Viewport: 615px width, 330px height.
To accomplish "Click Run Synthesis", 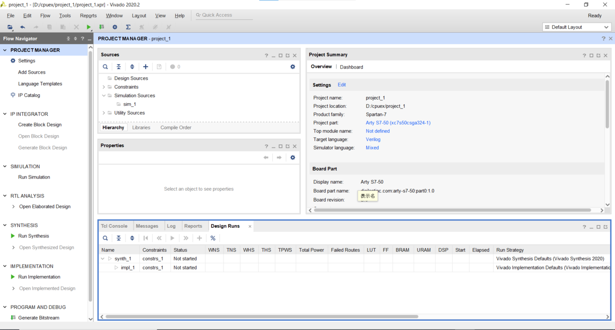I will click(34, 236).
